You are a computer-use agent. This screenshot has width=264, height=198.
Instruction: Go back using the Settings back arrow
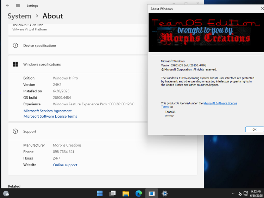(x=7, y=6)
